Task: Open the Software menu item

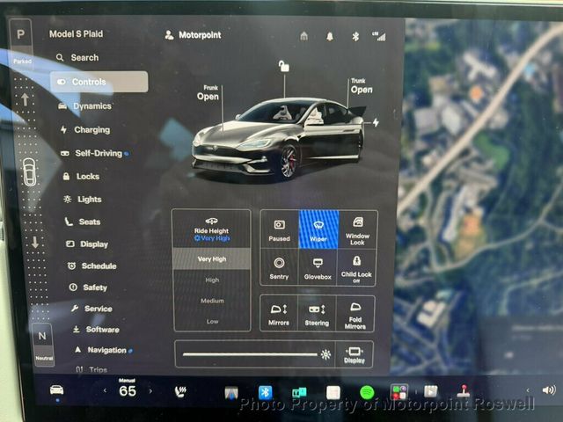Action: click(96, 330)
